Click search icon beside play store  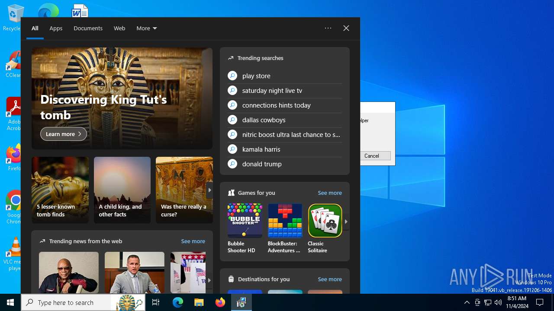(232, 76)
